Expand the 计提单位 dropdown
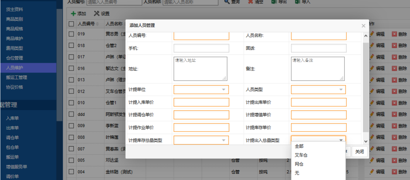The width and height of the screenshot is (410, 180). coord(224,90)
